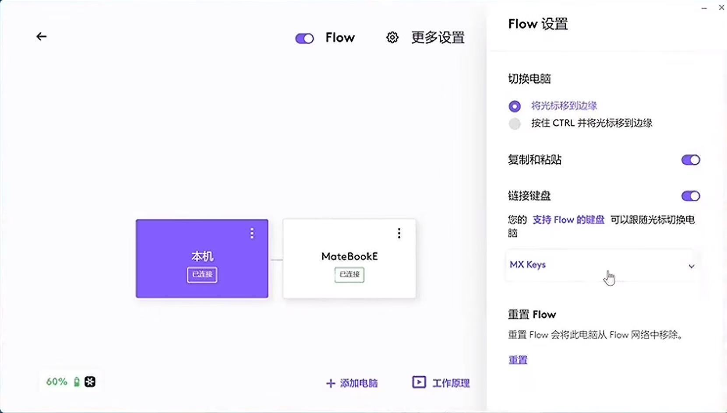Screen dimensions: 727x413
Task: Close the Flow settings window
Action: tap(721, 7)
